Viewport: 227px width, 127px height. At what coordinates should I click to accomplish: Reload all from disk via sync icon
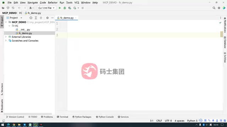pos(13,8)
